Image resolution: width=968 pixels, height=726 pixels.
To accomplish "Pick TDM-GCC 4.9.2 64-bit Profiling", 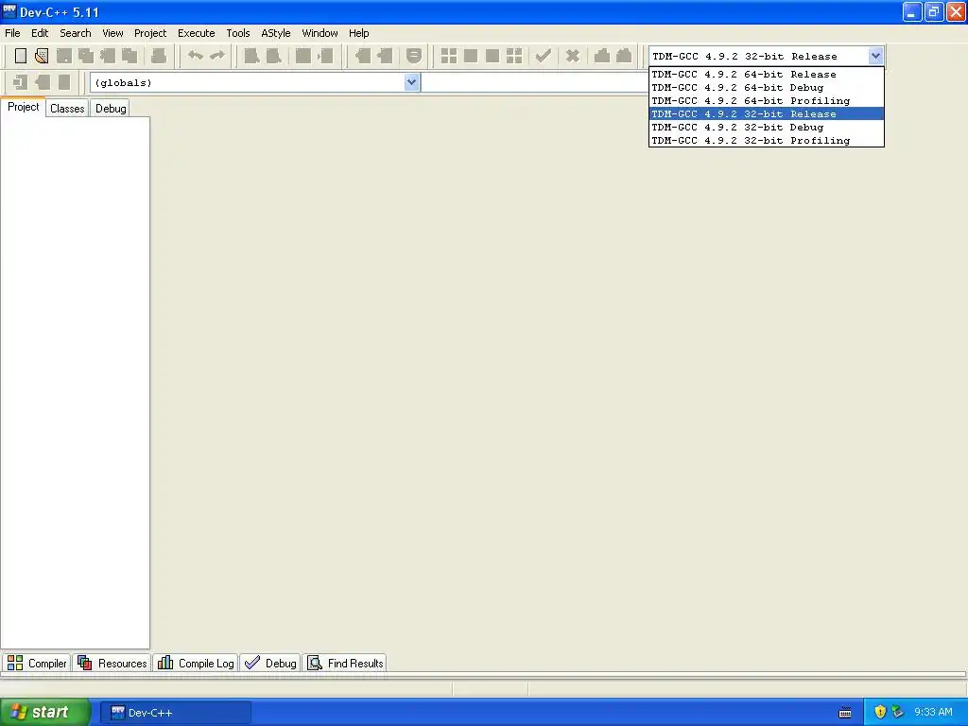I will coord(766,100).
